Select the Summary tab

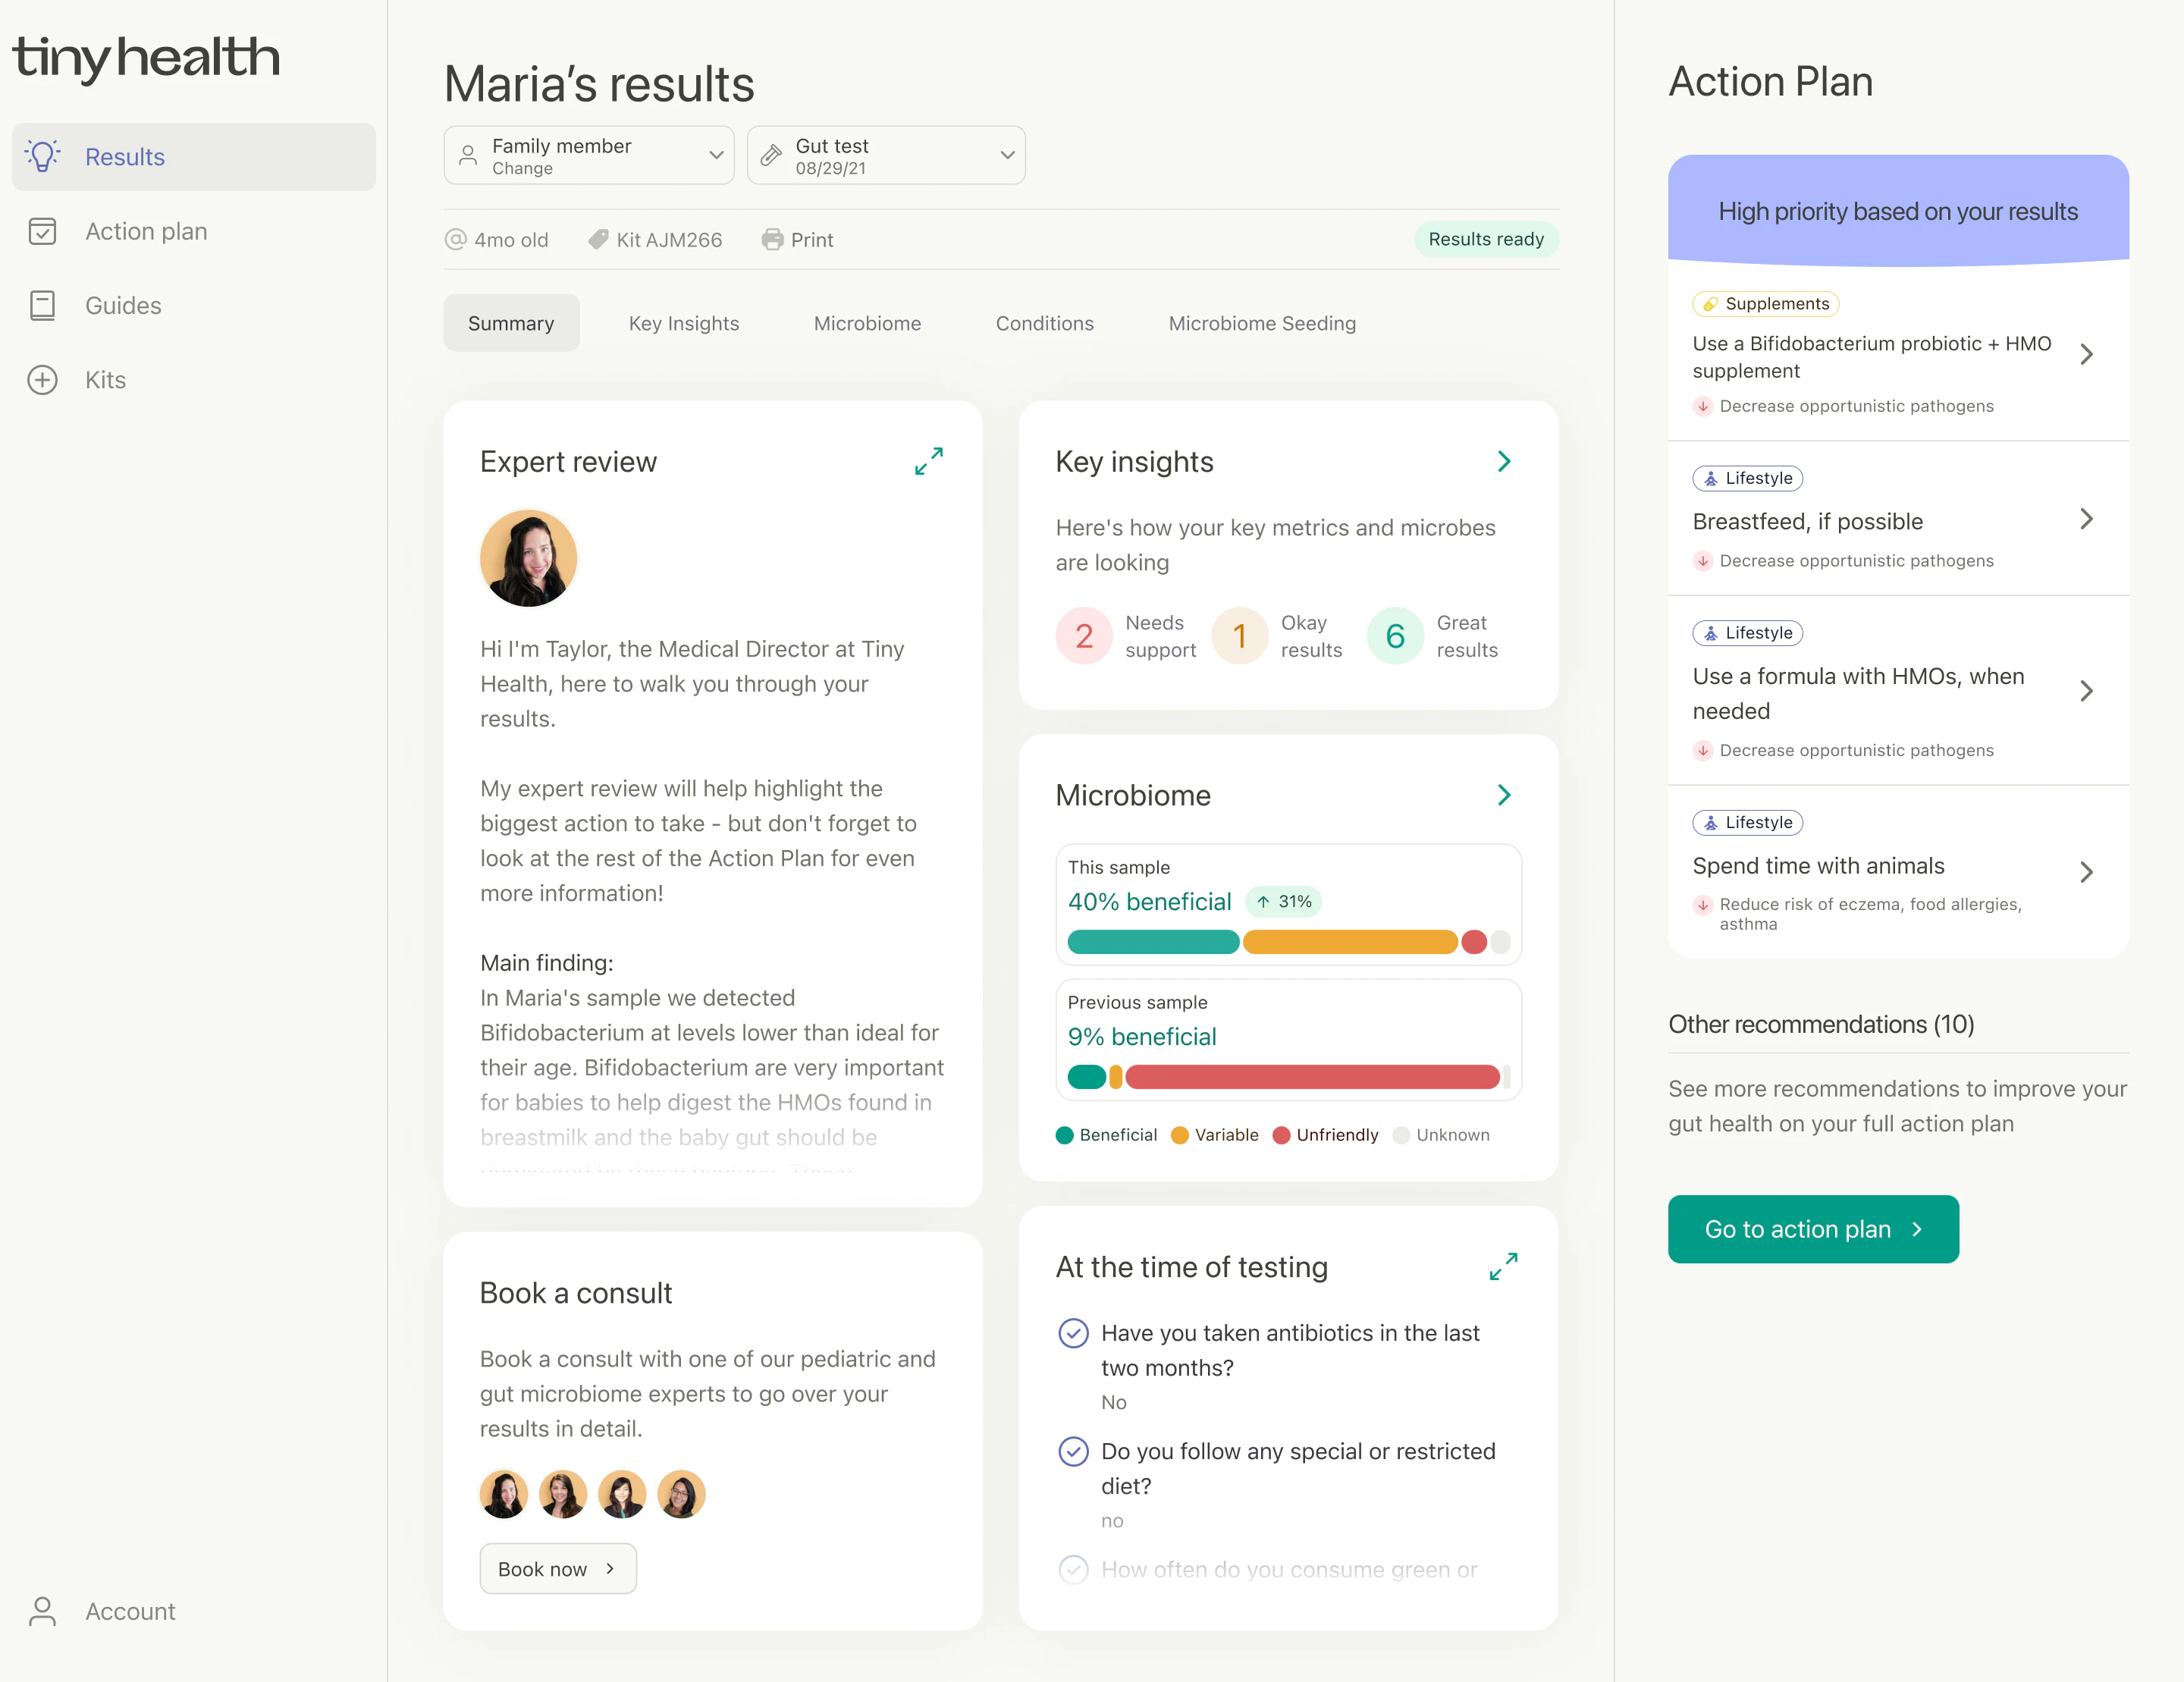[511, 323]
